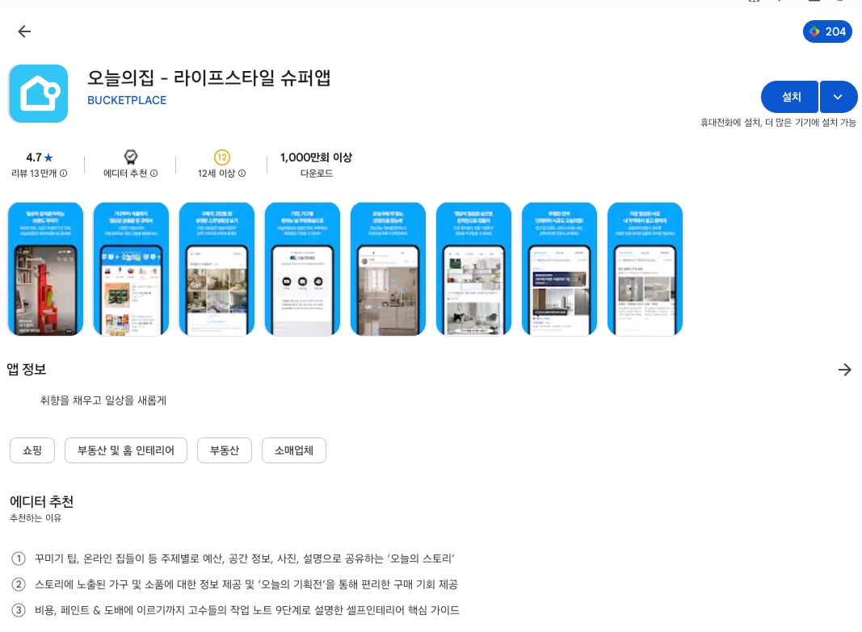
Task: Click the circled number 3 icon
Action: click(x=18, y=610)
